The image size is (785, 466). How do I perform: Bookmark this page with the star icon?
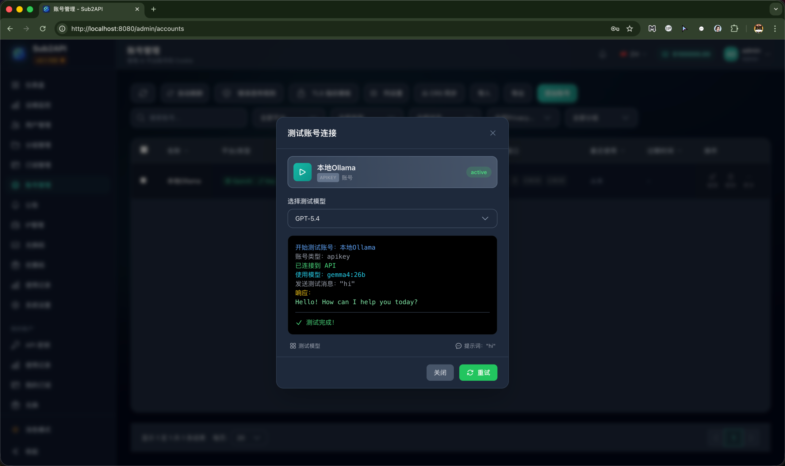pyautogui.click(x=629, y=29)
